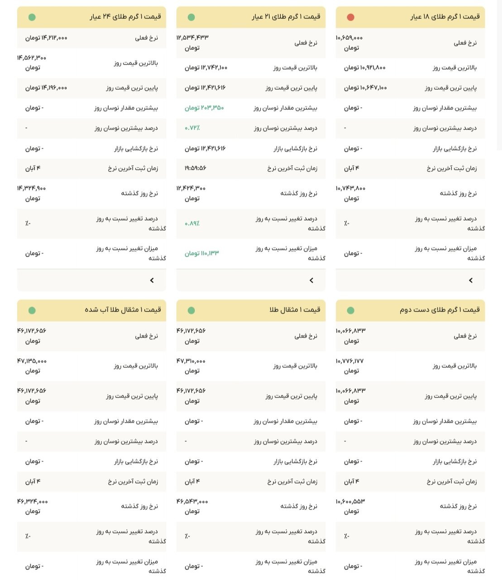Click the red status indicator on 18 عیار card

coord(352,17)
